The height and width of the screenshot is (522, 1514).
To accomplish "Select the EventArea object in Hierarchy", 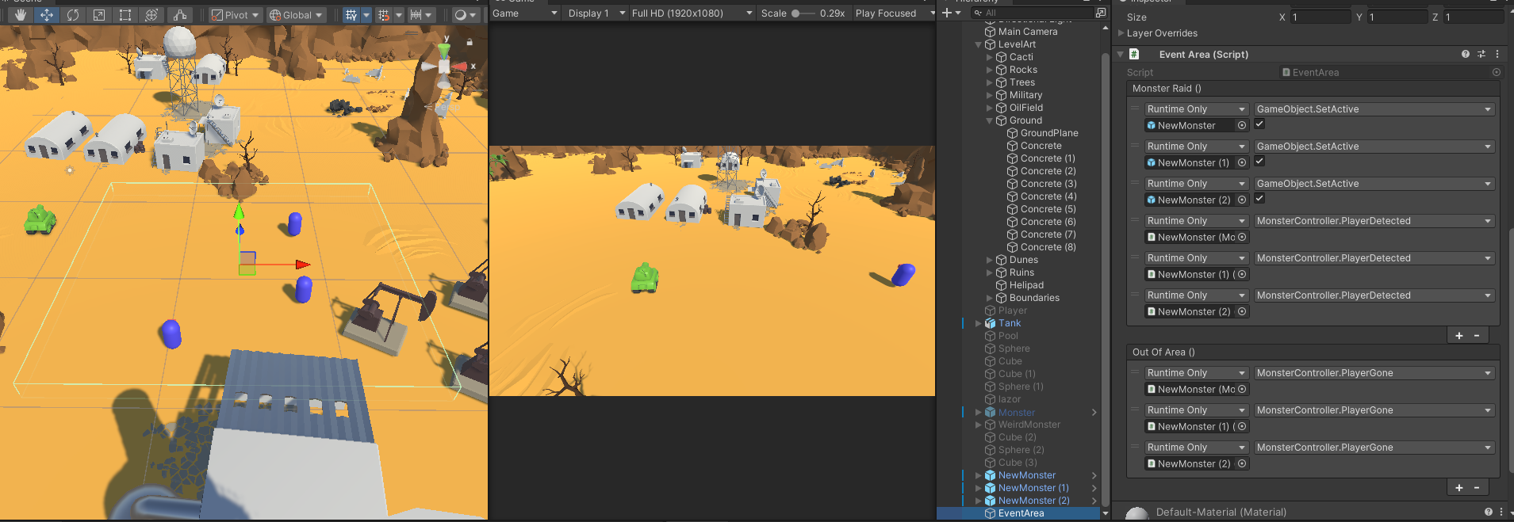I will tap(1021, 513).
